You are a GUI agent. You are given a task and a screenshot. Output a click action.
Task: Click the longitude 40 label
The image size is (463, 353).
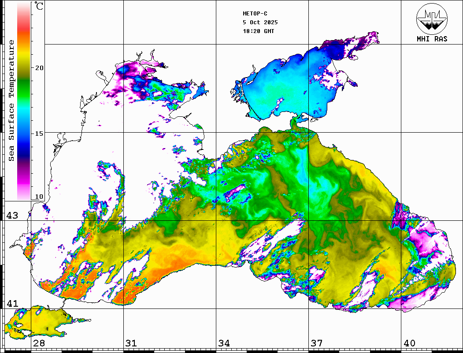click(409, 343)
